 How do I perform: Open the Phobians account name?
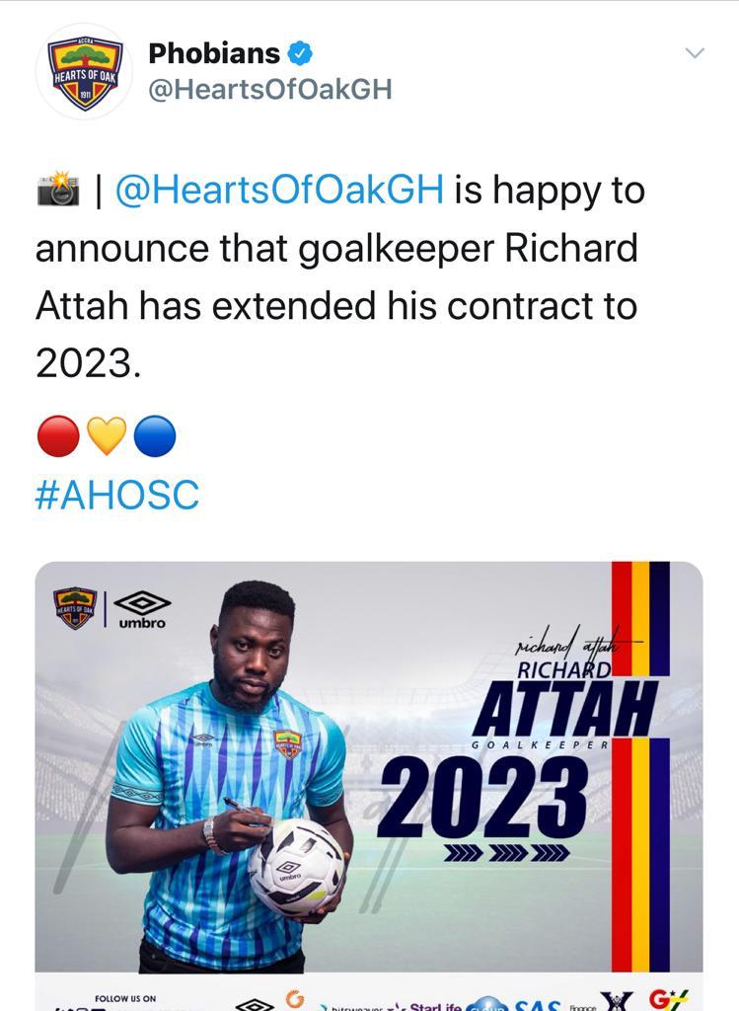pos(214,53)
